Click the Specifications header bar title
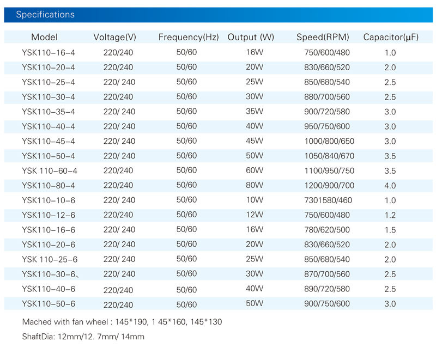Viewport: 436px width, 354px height. point(45,15)
